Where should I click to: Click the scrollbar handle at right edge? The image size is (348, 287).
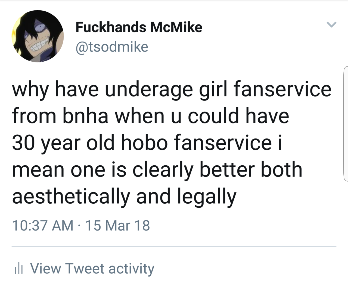(346, 124)
